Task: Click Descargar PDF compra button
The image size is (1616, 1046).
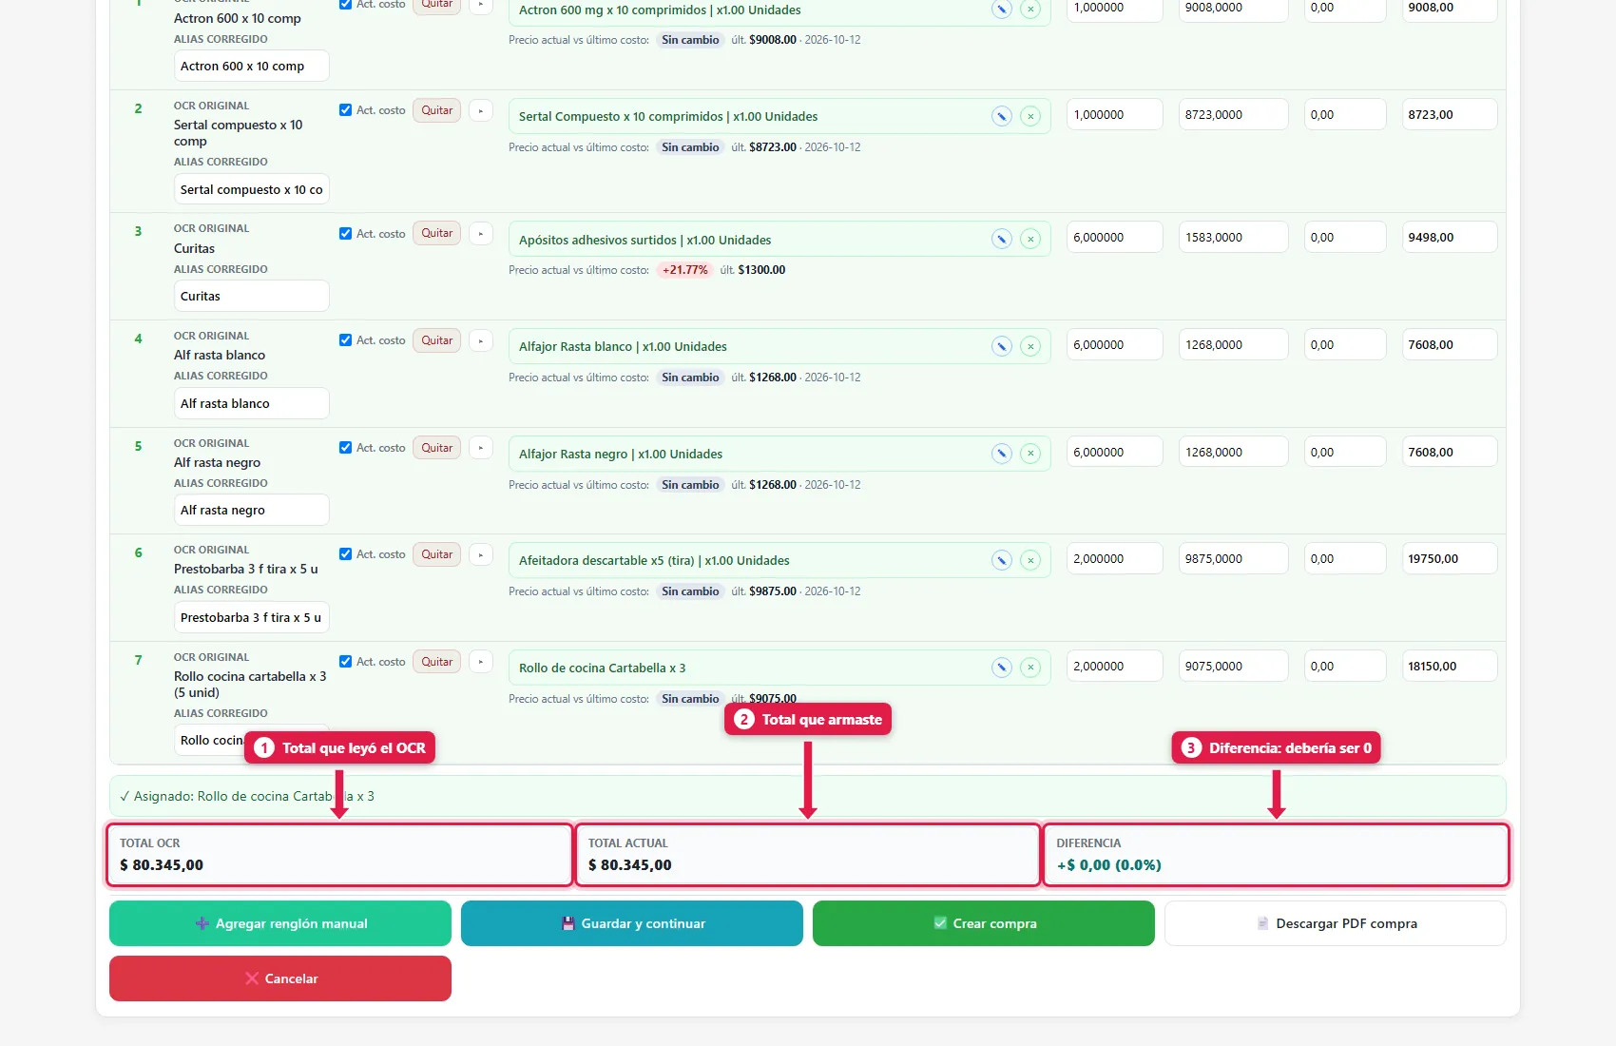Action: coord(1336,923)
